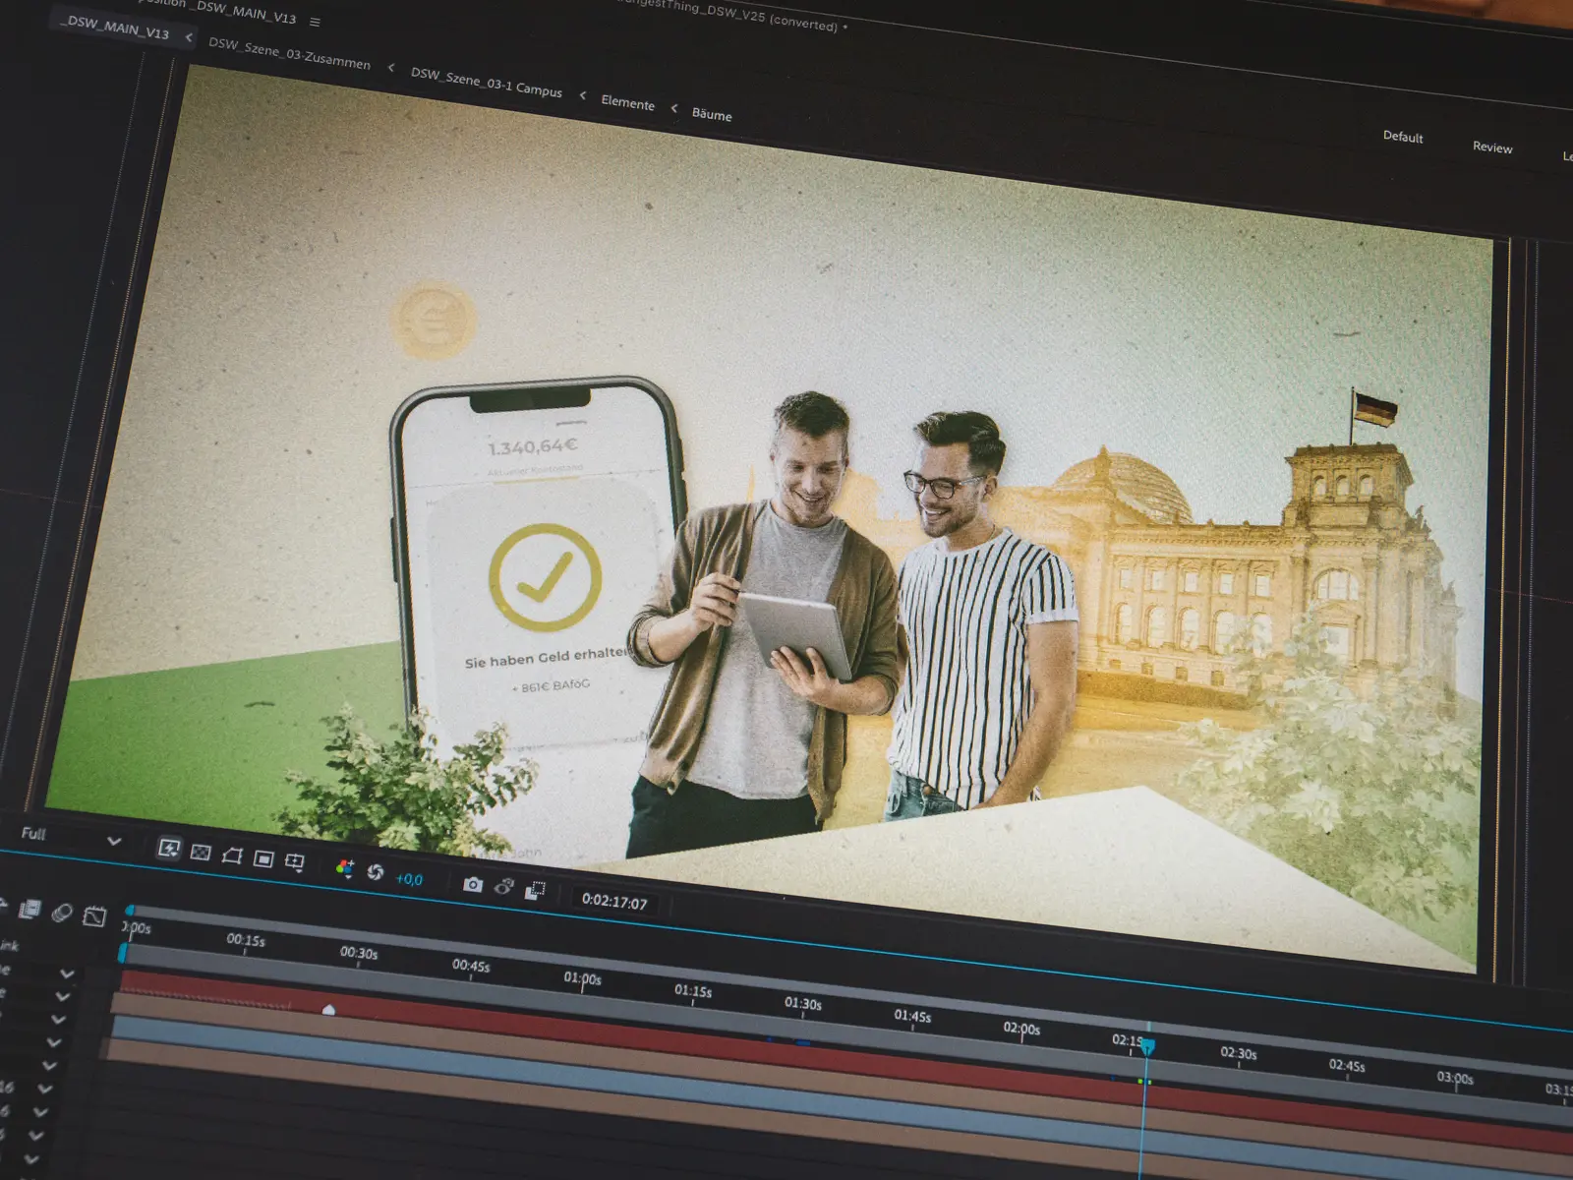
Task: Jump to 01:00s on the time ruler
Action: (x=582, y=978)
